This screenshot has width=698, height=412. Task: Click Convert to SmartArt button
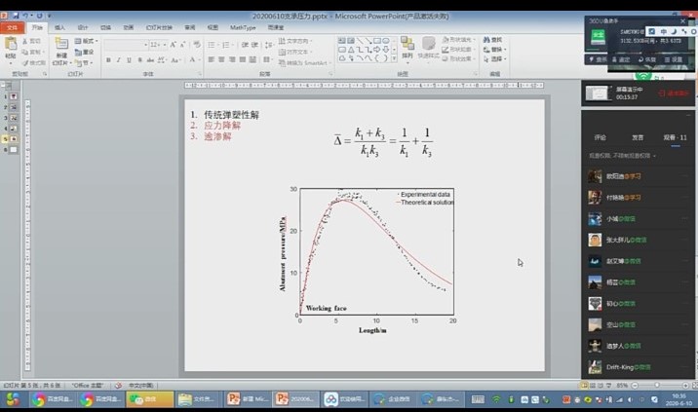pos(305,62)
